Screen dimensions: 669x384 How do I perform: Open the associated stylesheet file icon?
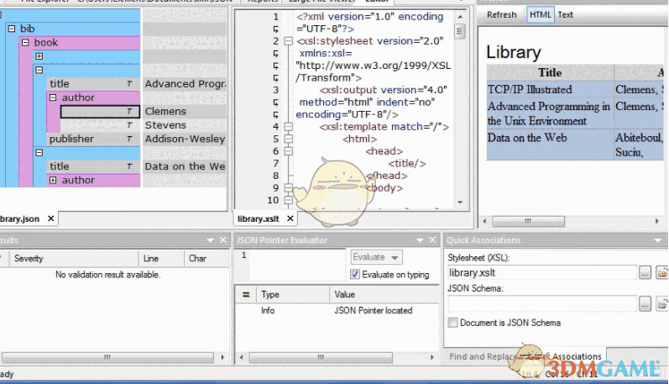[x=661, y=272]
